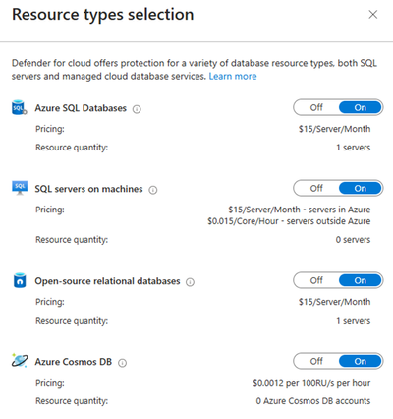This screenshot has width=393, height=419.
Task: Click '1 servers' under Azure SQL Databases
Action: point(354,148)
